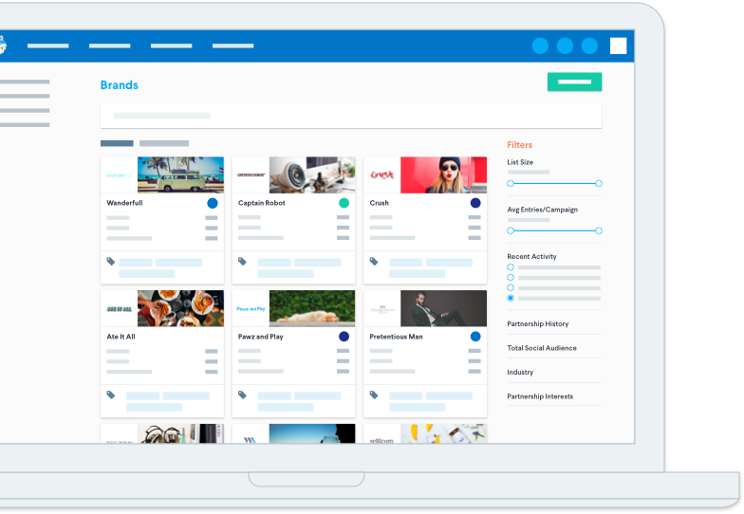Click the navy status dot on Crush
The height and width of the screenshot is (514, 744).
click(x=475, y=203)
